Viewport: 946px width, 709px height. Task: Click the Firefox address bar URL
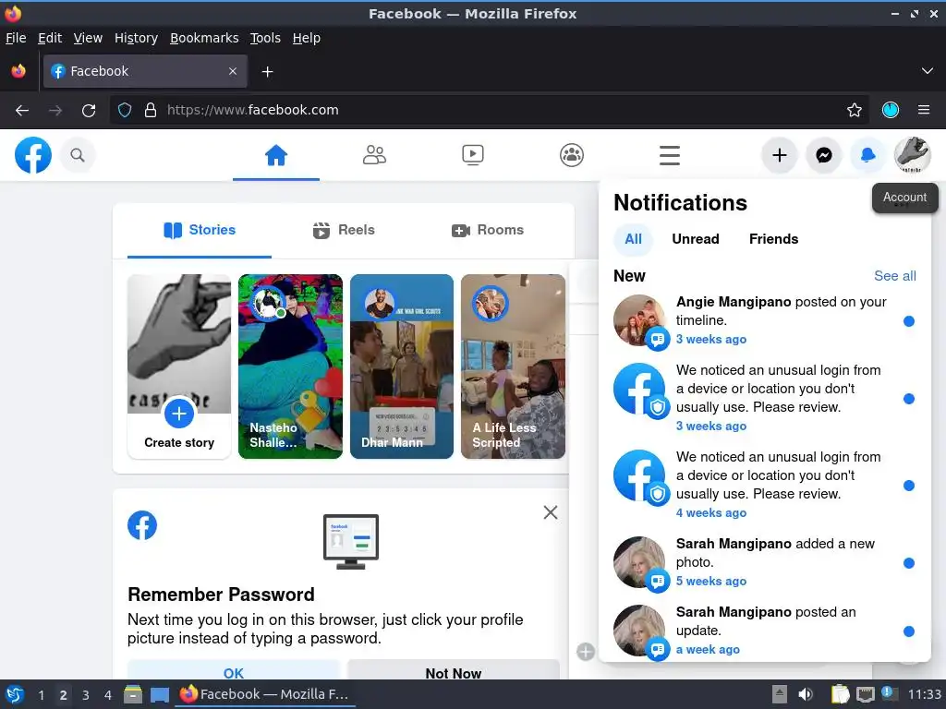[x=253, y=111]
